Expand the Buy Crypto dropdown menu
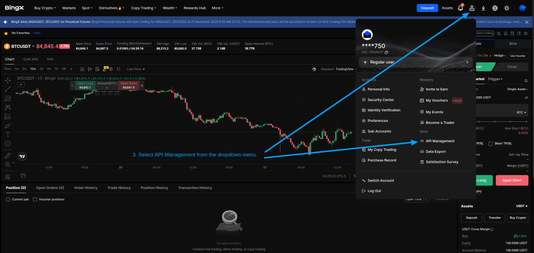This screenshot has width=534, height=253. [x=45, y=8]
